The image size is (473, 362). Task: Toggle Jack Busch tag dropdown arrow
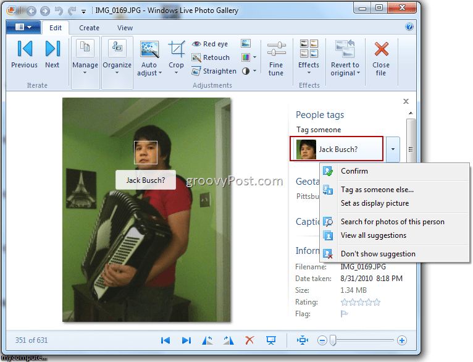point(393,149)
